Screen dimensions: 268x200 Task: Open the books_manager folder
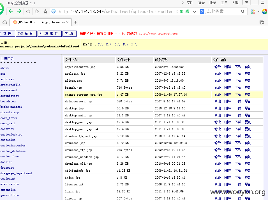point(11,107)
